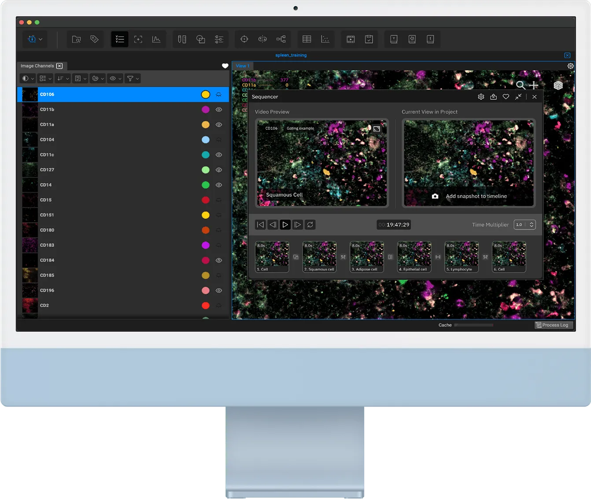Image resolution: width=591 pixels, height=499 pixels.
Task: Click the add-region bracket plus icon
Action: (138, 39)
